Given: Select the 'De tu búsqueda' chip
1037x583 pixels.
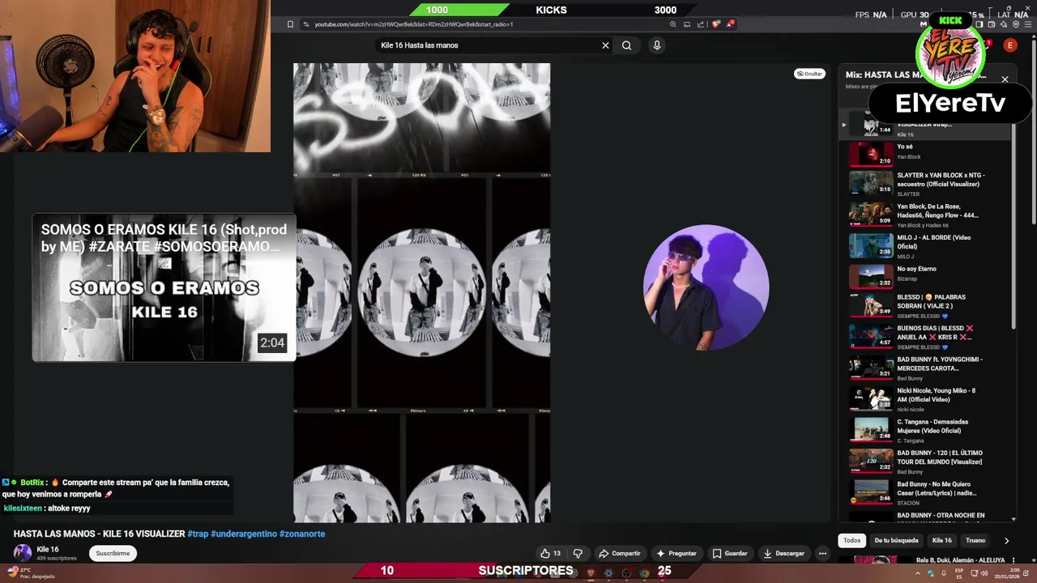Looking at the screenshot, I should pyautogui.click(x=896, y=540).
